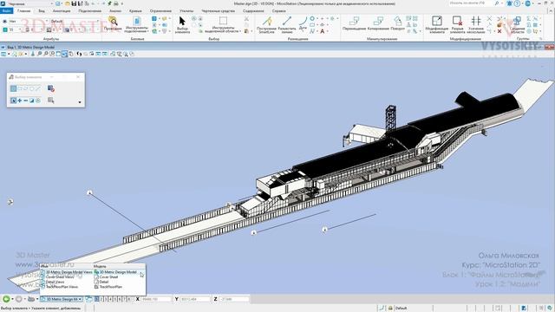The image size is (555, 312).
Task: Select Разрыв элемента tool
Action: point(457,25)
